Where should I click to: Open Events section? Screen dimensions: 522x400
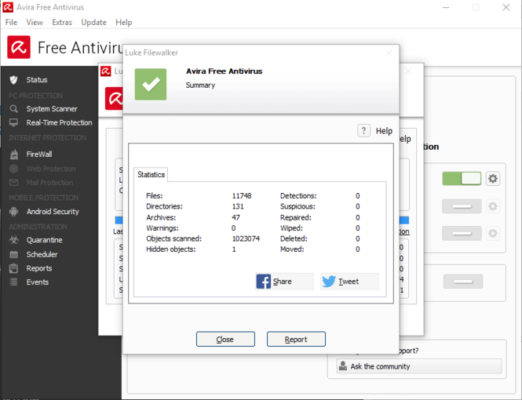point(38,282)
